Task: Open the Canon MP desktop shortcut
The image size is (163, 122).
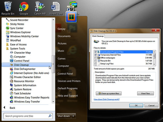Action: [x=39, y=6]
